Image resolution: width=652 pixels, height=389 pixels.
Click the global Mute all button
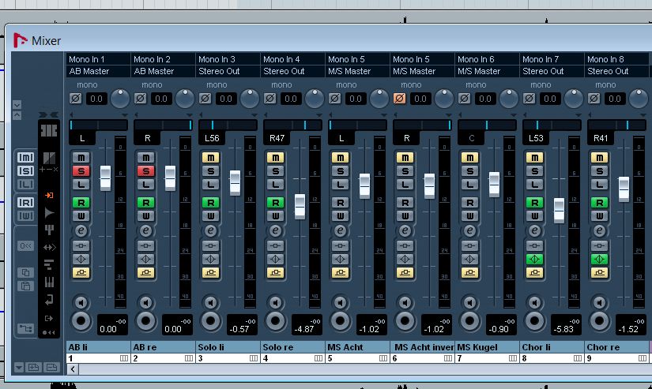[25, 157]
